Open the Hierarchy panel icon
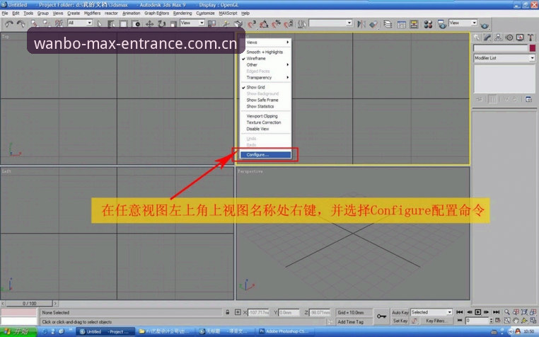This screenshot has height=337, width=539. pos(498,38)
